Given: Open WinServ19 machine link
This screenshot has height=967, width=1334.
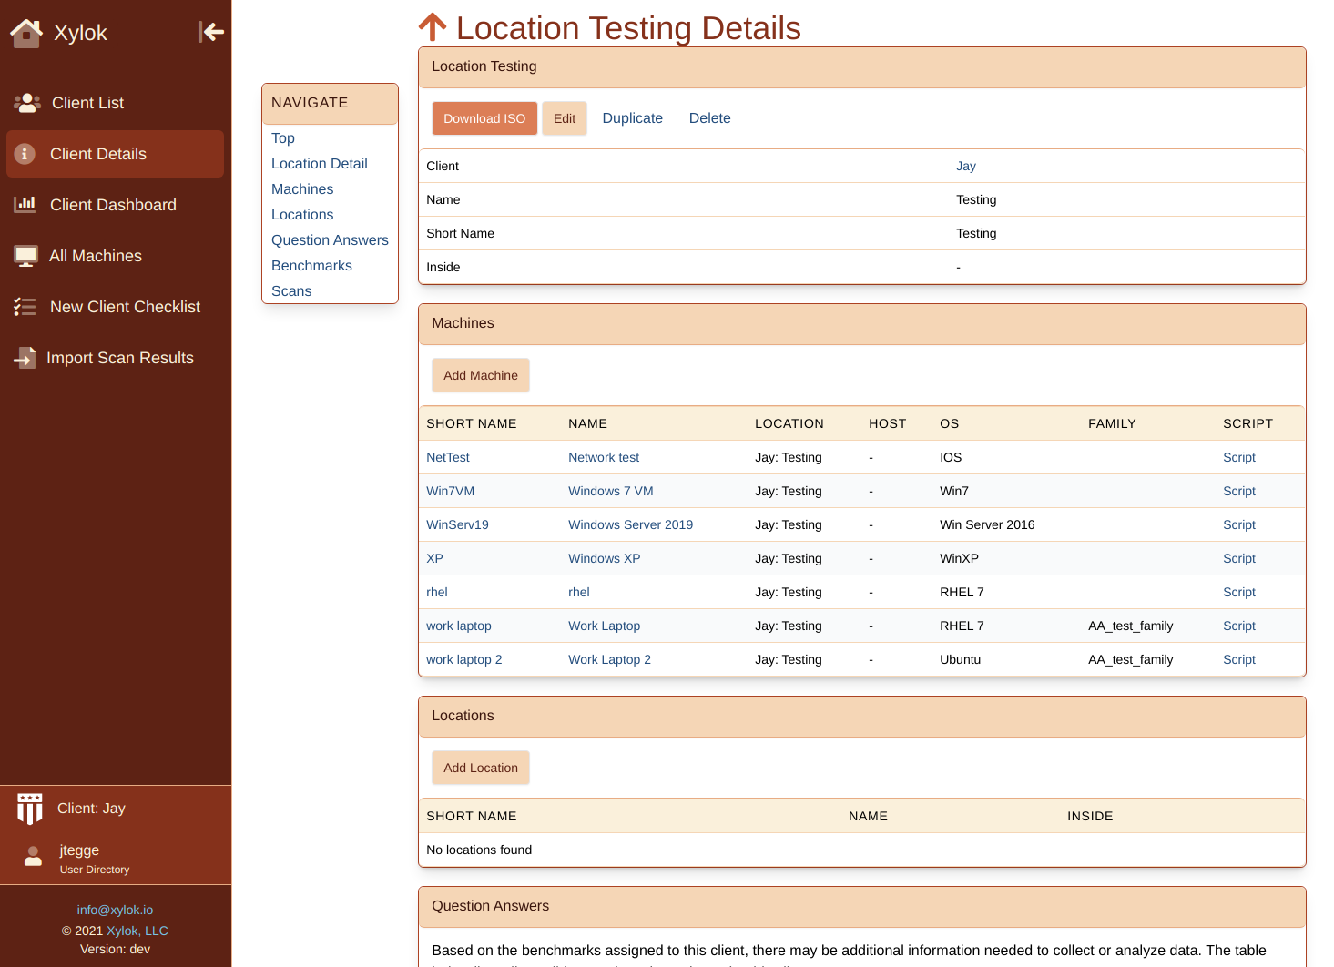Looking at the screenshot, I should (x=457, y=524).
